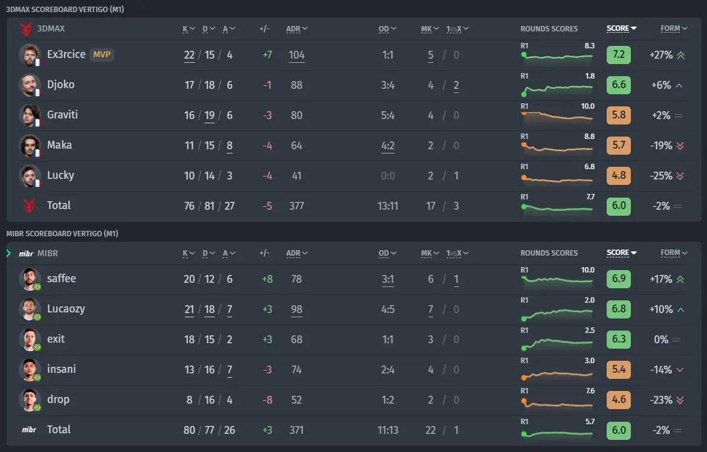Open Ex3rcice's player avatar
The image size is (707, 452).
pos(30,55)
